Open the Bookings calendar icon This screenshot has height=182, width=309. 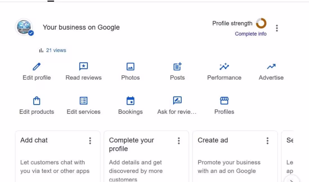130,101
